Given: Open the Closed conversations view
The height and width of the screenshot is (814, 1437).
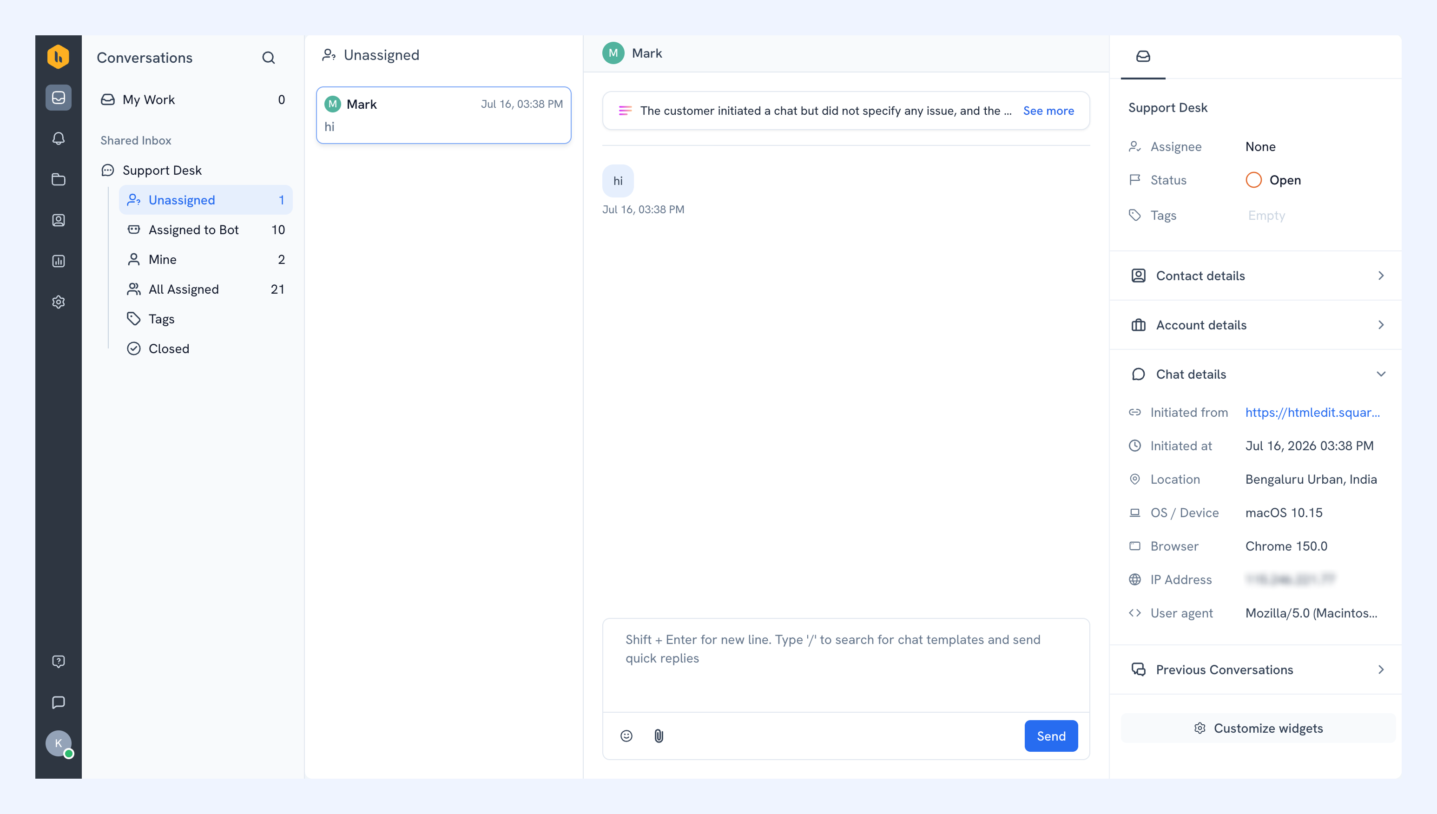Looking at the screenshot, I should 206,348.
